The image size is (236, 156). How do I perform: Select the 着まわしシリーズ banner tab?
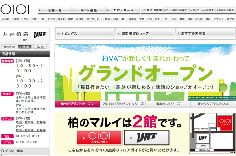[x=168, y=104]
